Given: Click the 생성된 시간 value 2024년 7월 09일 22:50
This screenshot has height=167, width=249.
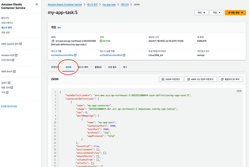Looking at the screenshot, I should click(166, 41).
